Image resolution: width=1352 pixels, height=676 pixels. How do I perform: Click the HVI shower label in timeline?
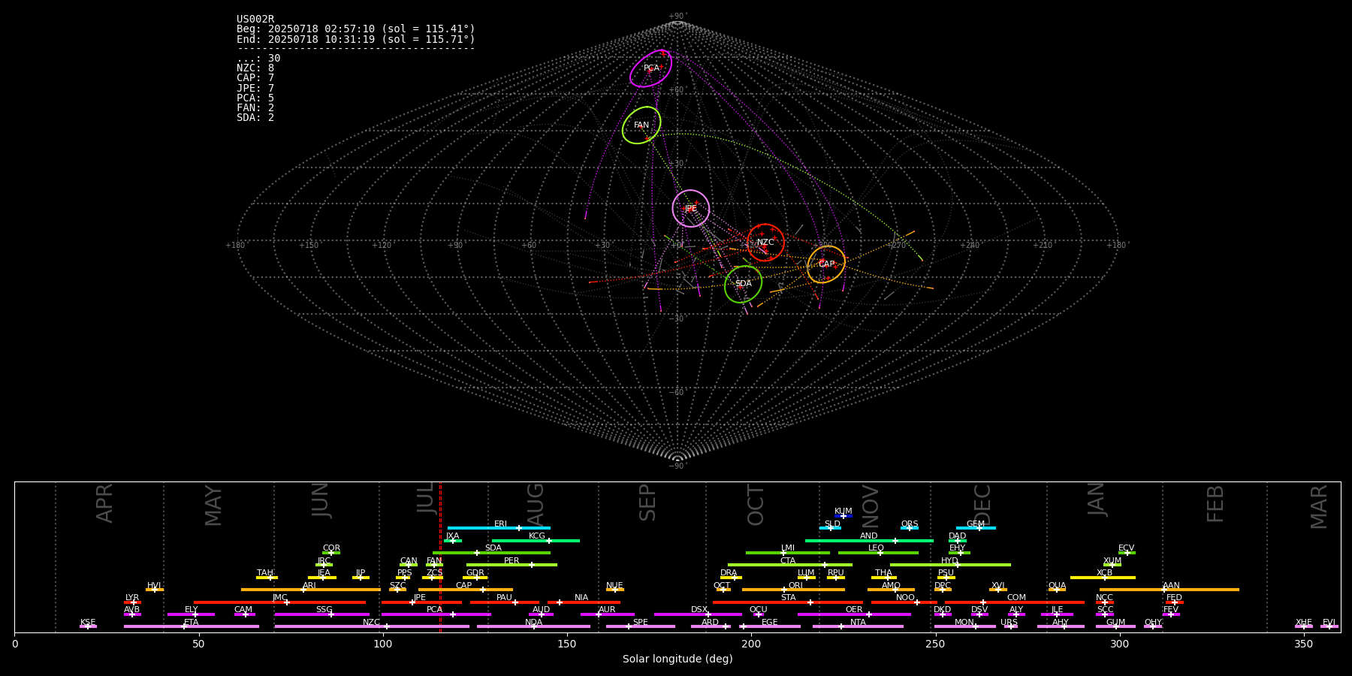click(x=154, y=586)
